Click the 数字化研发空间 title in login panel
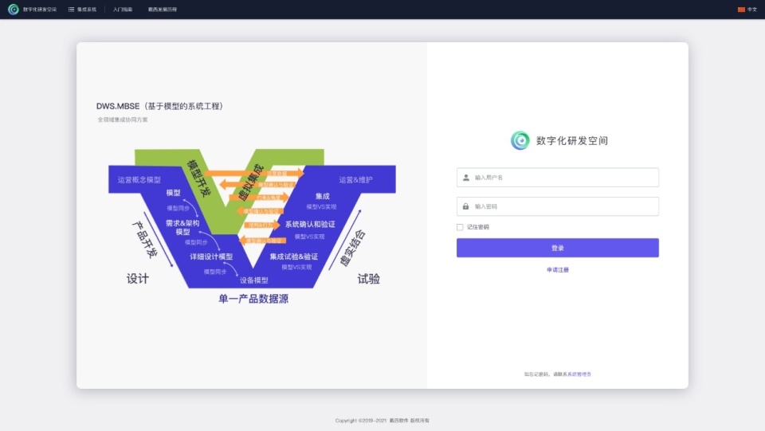 (x=572, y=141)
